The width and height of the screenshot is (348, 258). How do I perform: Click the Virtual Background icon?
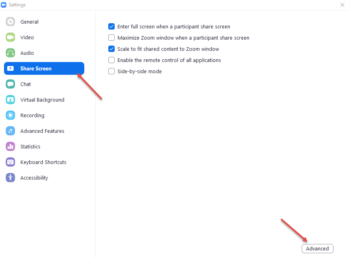[10, 100]
